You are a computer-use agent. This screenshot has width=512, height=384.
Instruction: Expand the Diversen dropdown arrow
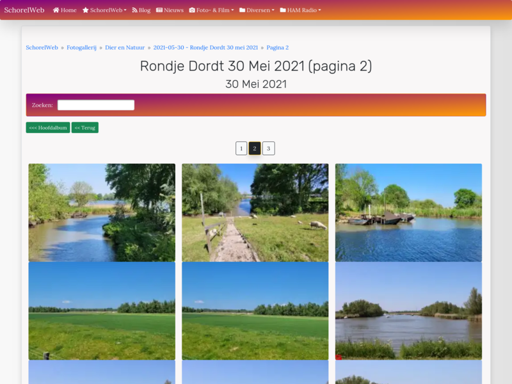click(273, 10)
